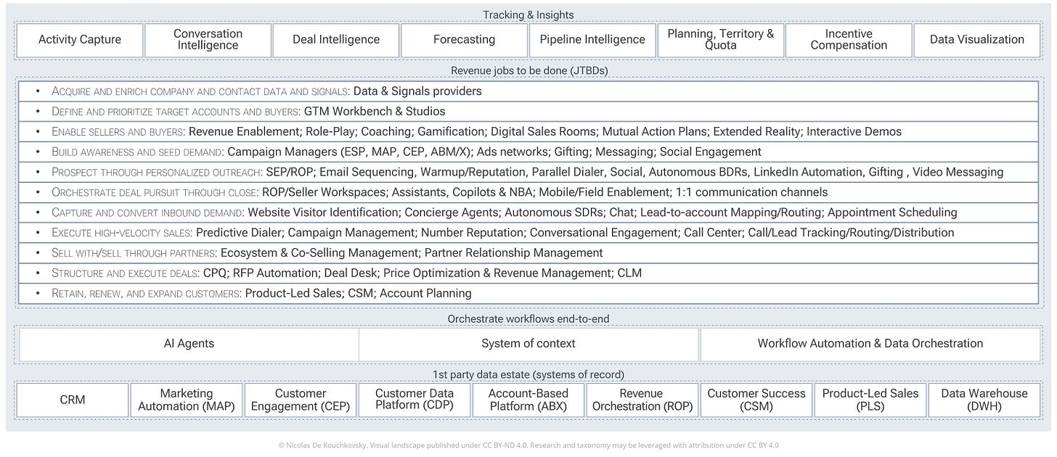Select the Data Warehouse (DWH) box
1057x457 pixels.
pyautogui.click(x=984, y=400)
